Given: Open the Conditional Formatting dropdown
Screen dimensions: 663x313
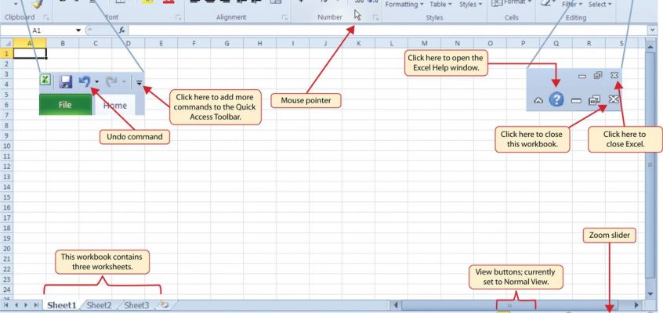Looking at the screenshot, I should click(404, 4).
